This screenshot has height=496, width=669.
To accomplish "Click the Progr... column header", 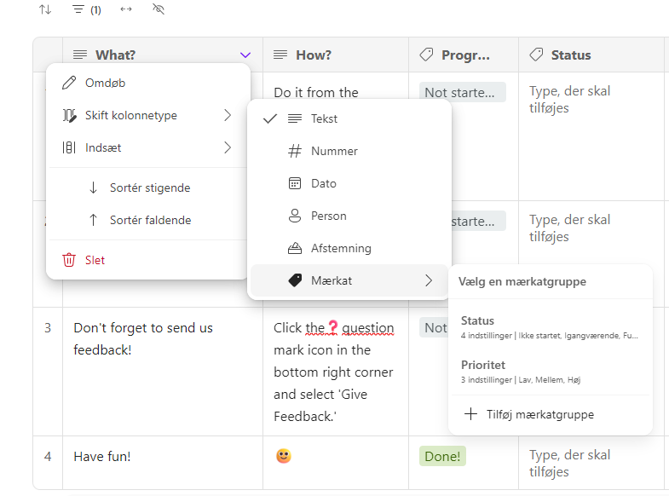I will 464,55.
